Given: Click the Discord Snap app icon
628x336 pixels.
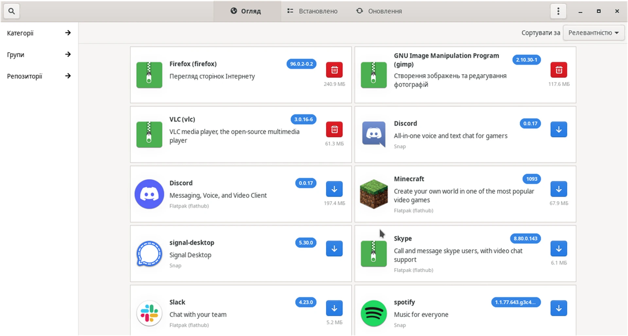Looking at the screenshot, I should [x=374, y=135].
